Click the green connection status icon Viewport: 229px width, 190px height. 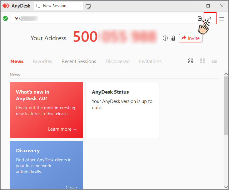point(5,18)
